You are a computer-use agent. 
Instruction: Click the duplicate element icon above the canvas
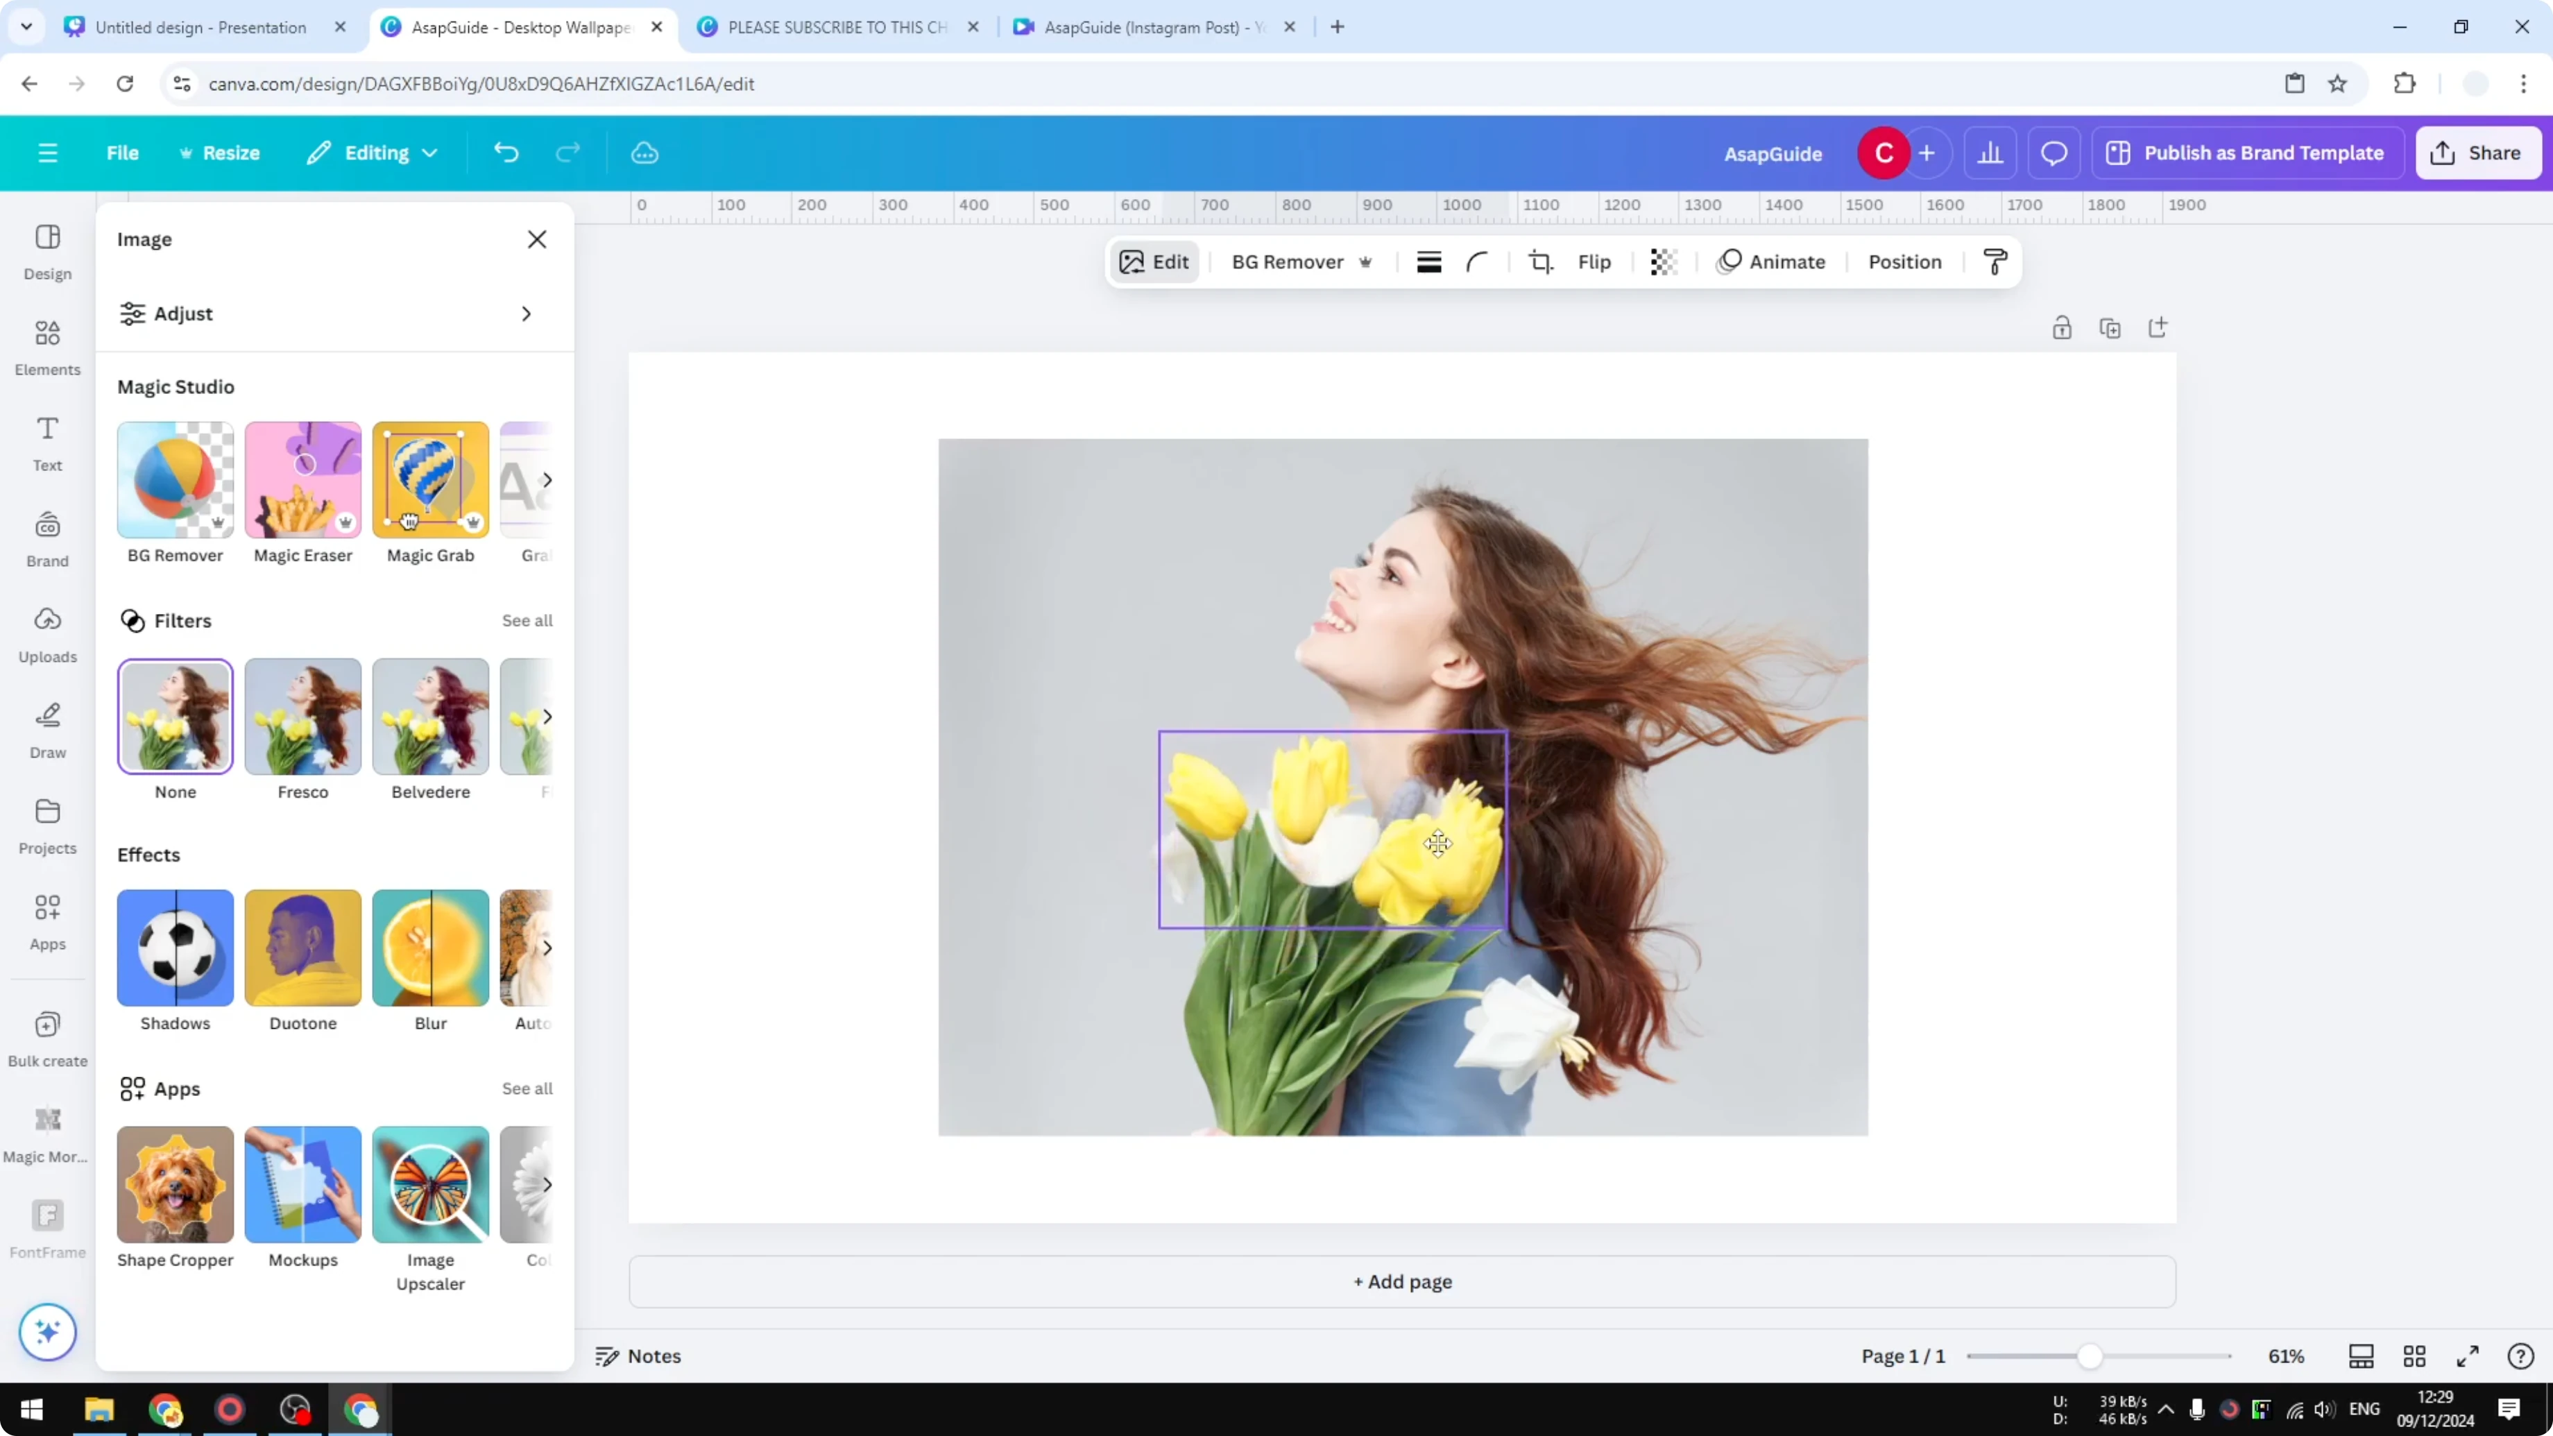coord(2111,327)
